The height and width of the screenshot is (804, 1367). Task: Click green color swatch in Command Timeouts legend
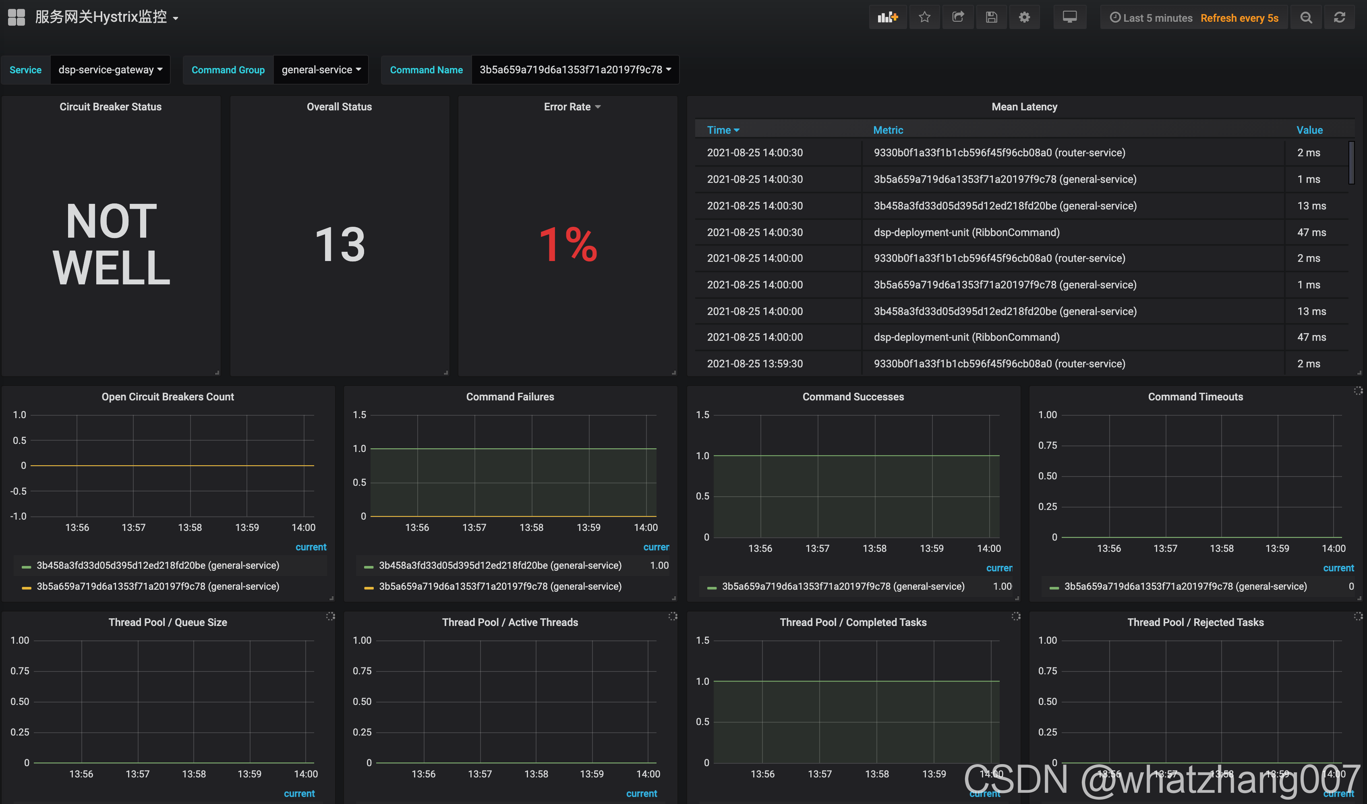point(1054,588)
